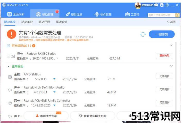
Task: Select the 驱动体检 sub-tab
Action: coord(10,22)
